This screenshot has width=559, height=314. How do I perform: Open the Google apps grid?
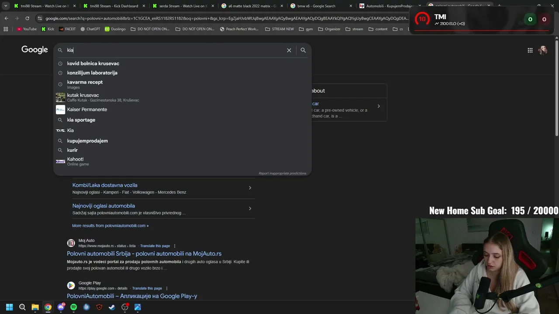[530, 50]
